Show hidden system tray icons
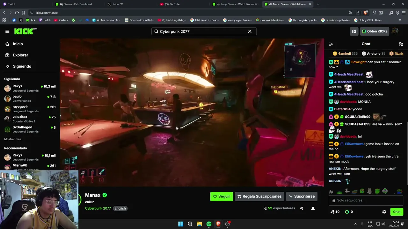408x229 pixels. (355, 224)
